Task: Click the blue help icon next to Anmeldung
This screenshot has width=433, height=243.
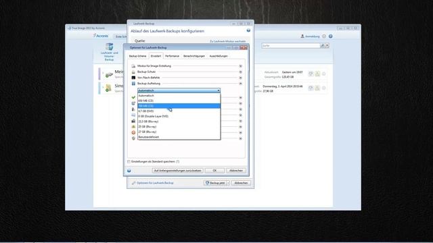Action: click(x=331, y=36)
